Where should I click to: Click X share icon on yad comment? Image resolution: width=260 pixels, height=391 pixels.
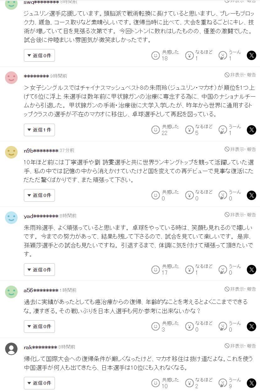click(x=251, y=270)
